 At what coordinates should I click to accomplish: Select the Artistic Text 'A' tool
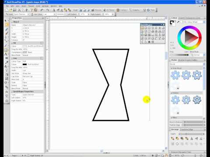pos(6,55)
